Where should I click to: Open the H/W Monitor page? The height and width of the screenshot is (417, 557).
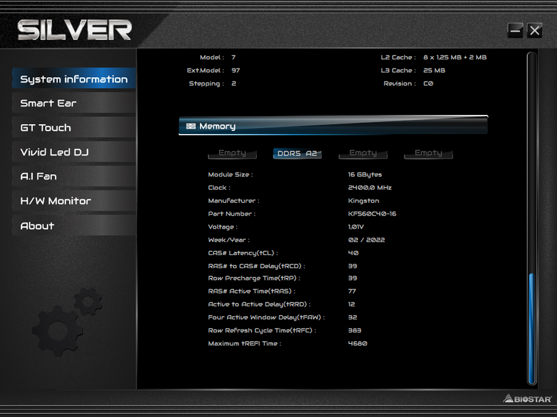coord(74,201)
